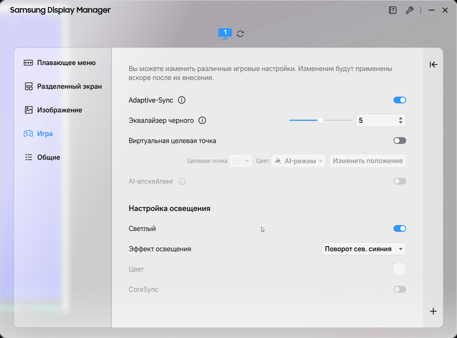Disable the Adaptive-Sync toggle

pyautogui.click(x=399, y=100)
